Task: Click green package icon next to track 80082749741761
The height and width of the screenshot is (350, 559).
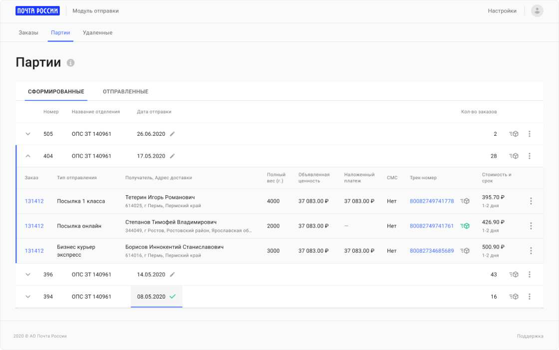Action: [465, 226]
